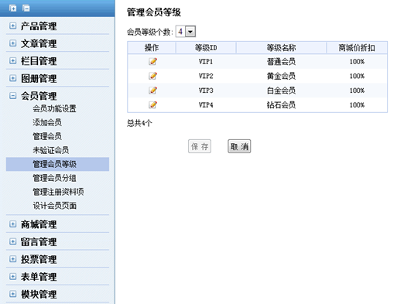Click the 白金会员 cell
Viewport: 404px width, 304px height.
pyautogui.click(x=281, y=91)
